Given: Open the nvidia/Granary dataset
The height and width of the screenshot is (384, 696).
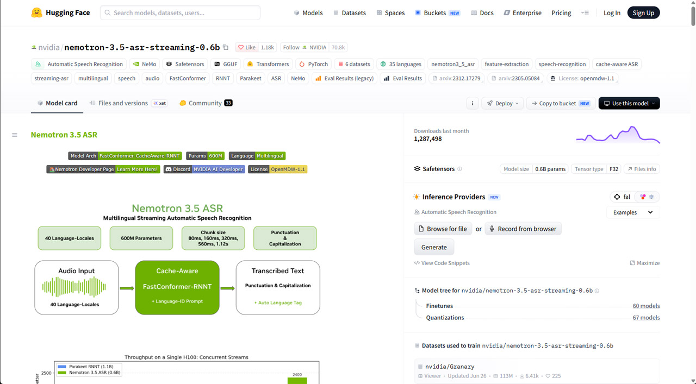Looking at the screenshot, I should pos(537,372).
